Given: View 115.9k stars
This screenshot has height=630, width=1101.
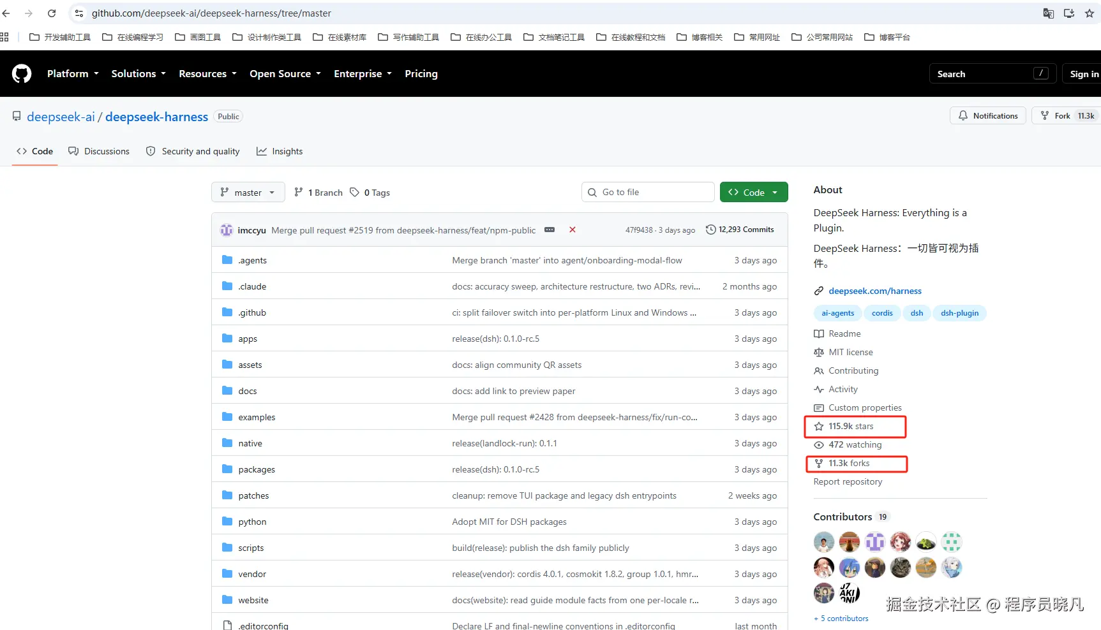Looking at the screenshot, I should (851, 426).
